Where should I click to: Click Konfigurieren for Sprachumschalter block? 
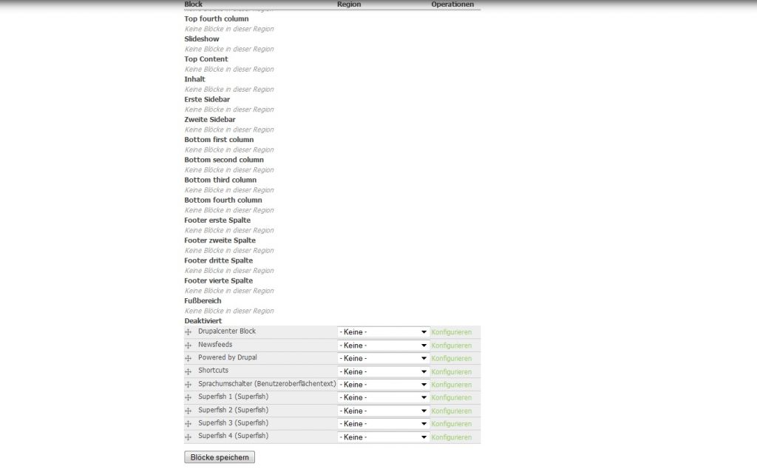click(451, 385)
